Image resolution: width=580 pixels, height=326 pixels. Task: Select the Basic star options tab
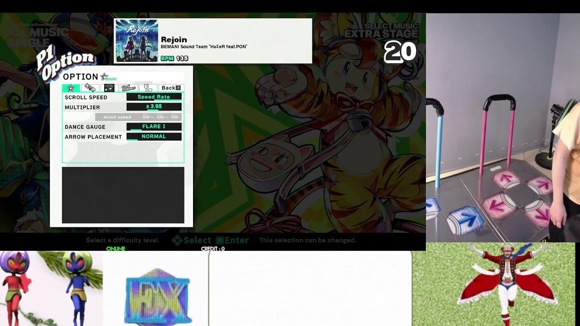point(71,88)
